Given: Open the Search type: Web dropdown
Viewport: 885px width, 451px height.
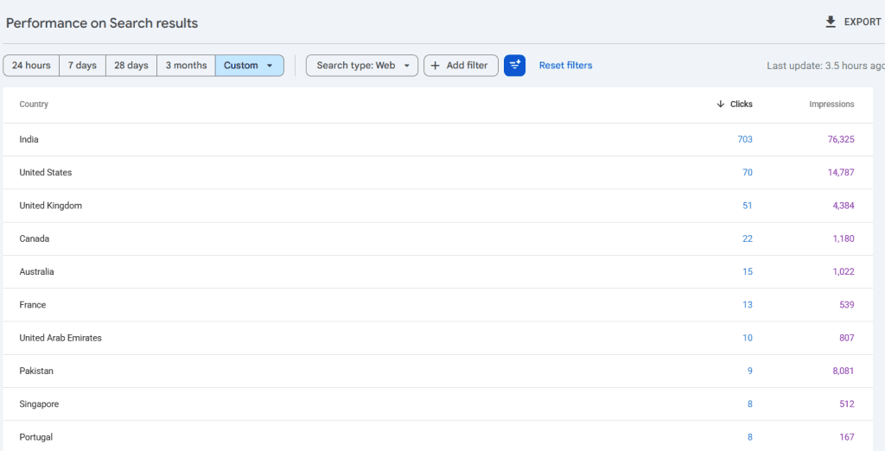Looking at the screenshot, I should pyautogui.click(x=362, y=66).
